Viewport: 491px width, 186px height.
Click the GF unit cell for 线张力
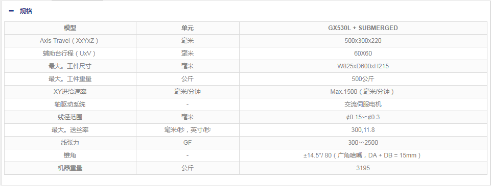click(x=188, y=143)
